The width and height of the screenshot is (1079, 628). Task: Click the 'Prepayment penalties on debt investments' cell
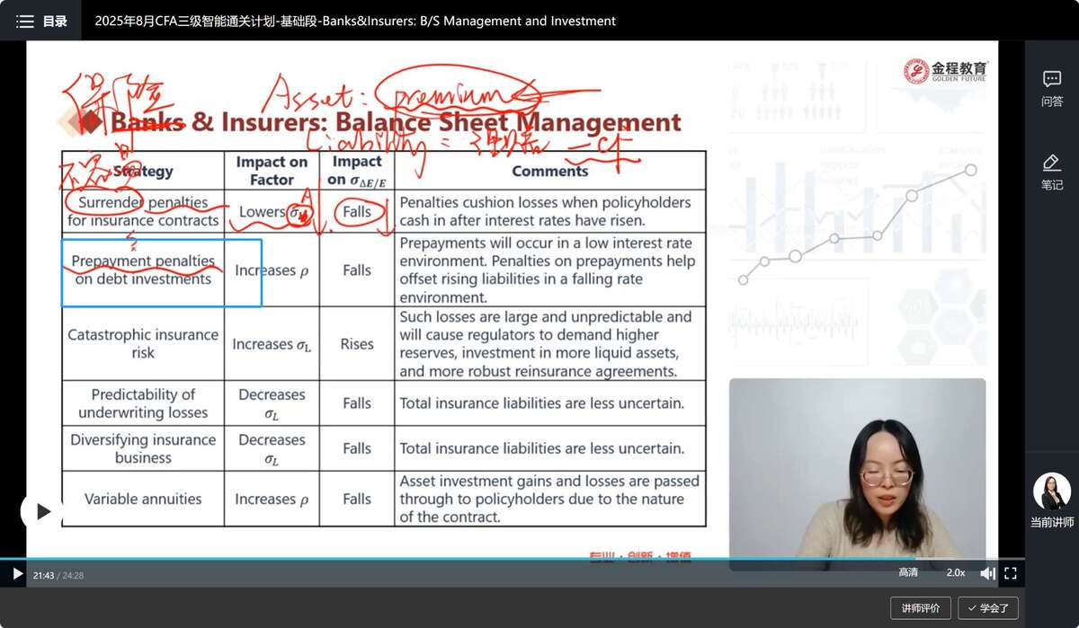[x=143, y=270]
